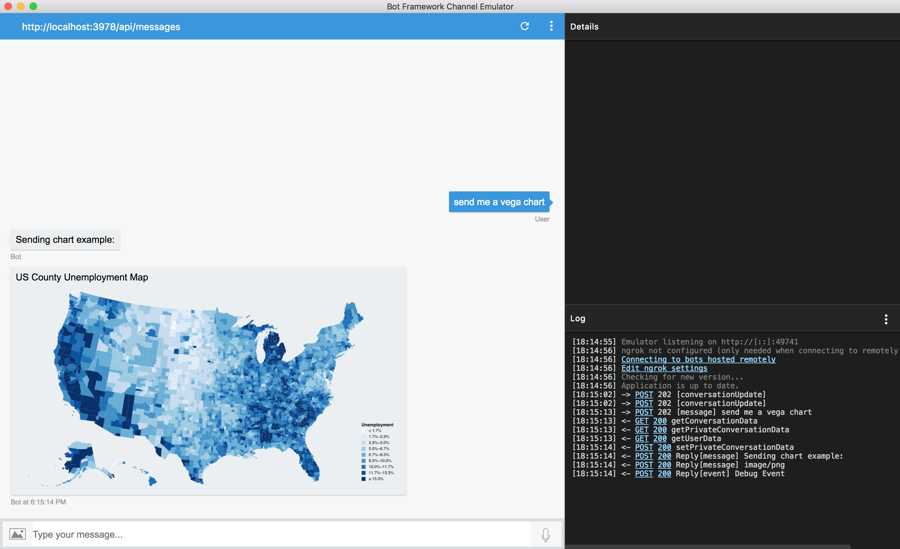
Task: Click the upload image icon
Action: (17, 534)
